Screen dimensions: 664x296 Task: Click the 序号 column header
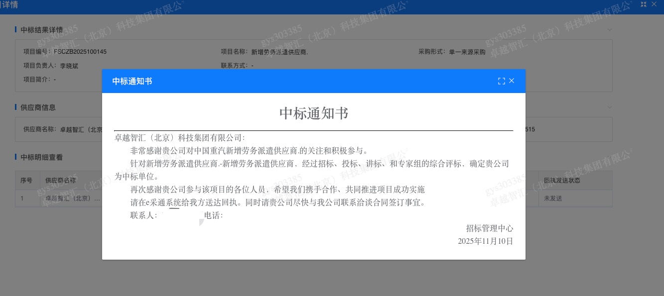point(26,181)
